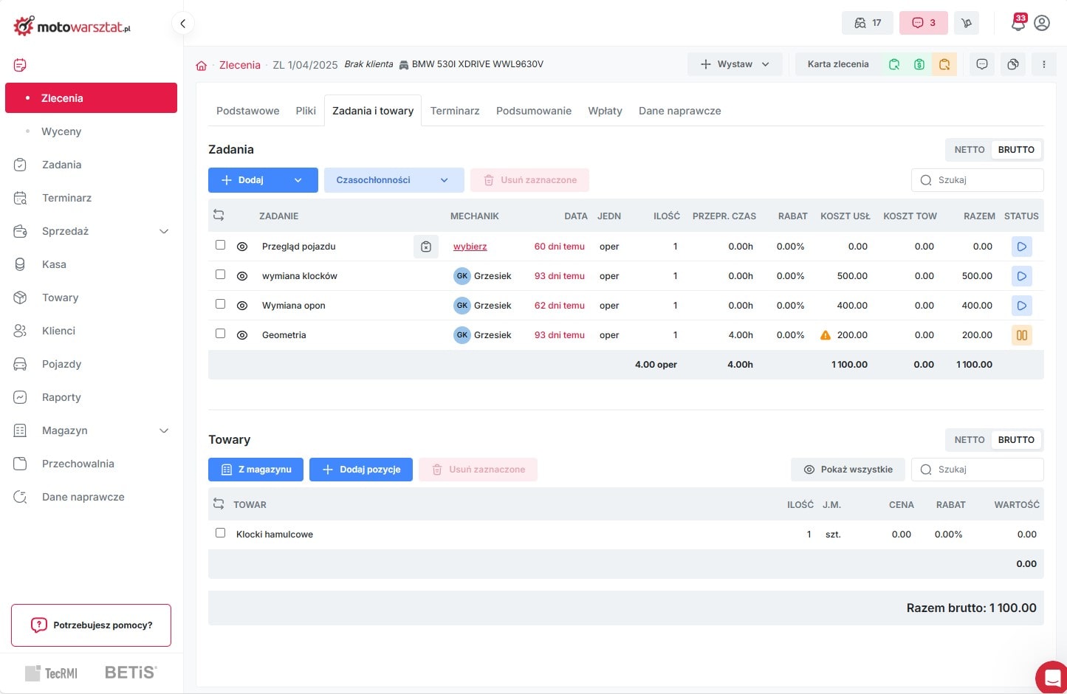Expand the Czasochłonności dropdown
The width and height of the screenshot is (1067, 694).
pos(394,180)
